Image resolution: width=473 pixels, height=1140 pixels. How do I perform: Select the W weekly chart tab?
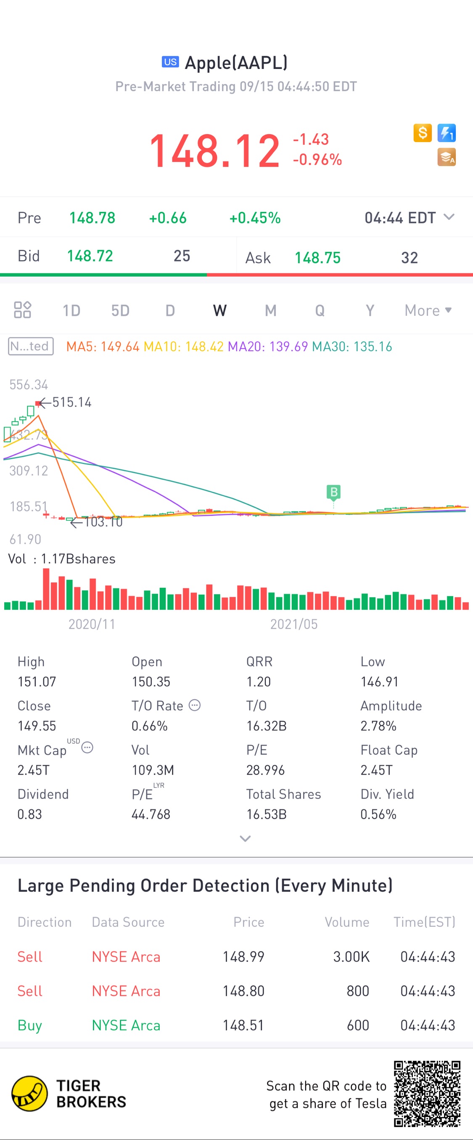coord(220,310)
